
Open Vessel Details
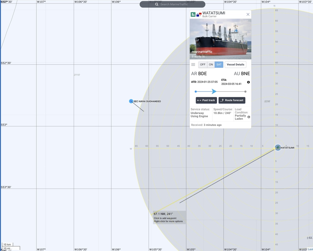235,65
